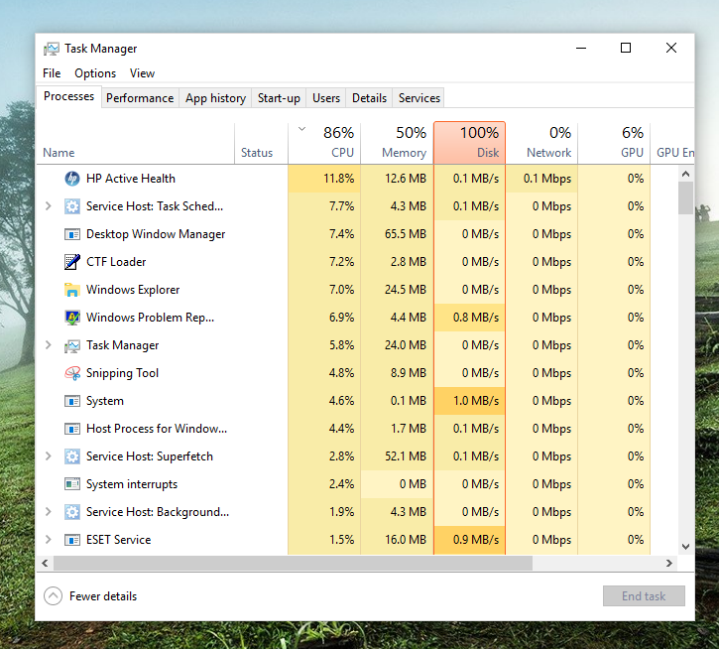Click the ESET Service icon
Viewport: 719px width, 649px height.
[72, 540]
